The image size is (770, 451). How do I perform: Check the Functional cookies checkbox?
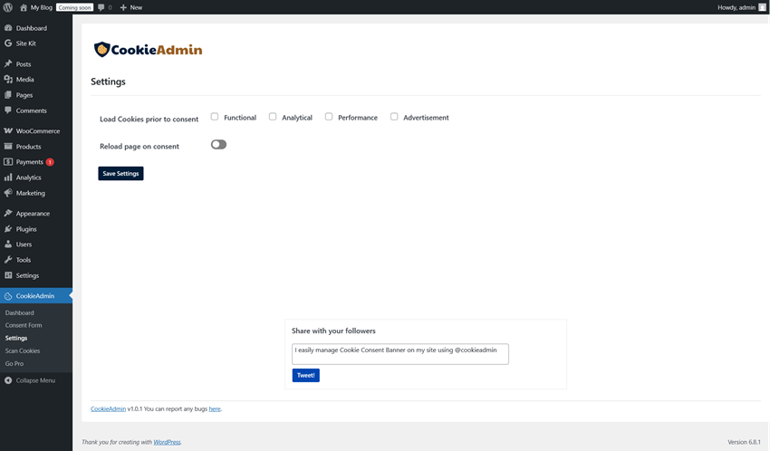tap(215, 117)
